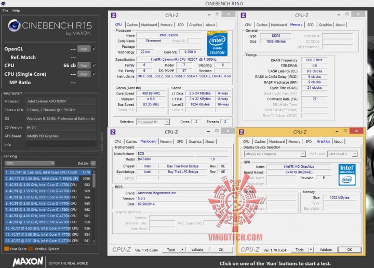The height and width of the screenshot is (268, 374).
Task: Select Memory tab in Graphics CPU-Z window
Action: [x=295, y=142]
